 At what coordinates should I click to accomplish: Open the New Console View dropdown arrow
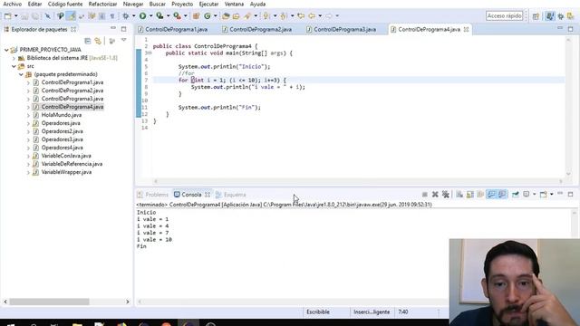[x=552, y=195]
